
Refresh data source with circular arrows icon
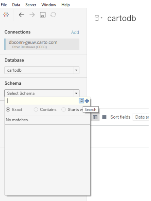53,15
